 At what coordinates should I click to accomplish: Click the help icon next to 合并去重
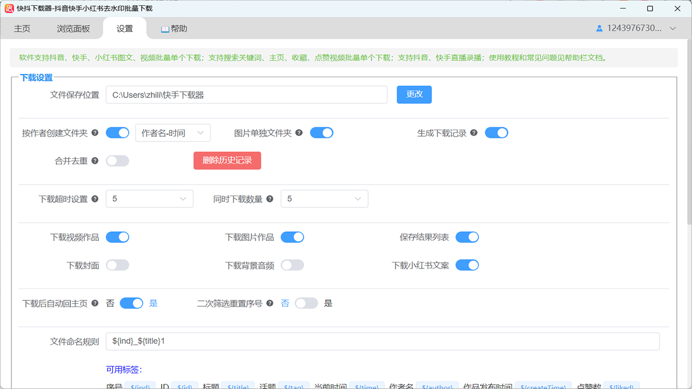click(95, 160)
